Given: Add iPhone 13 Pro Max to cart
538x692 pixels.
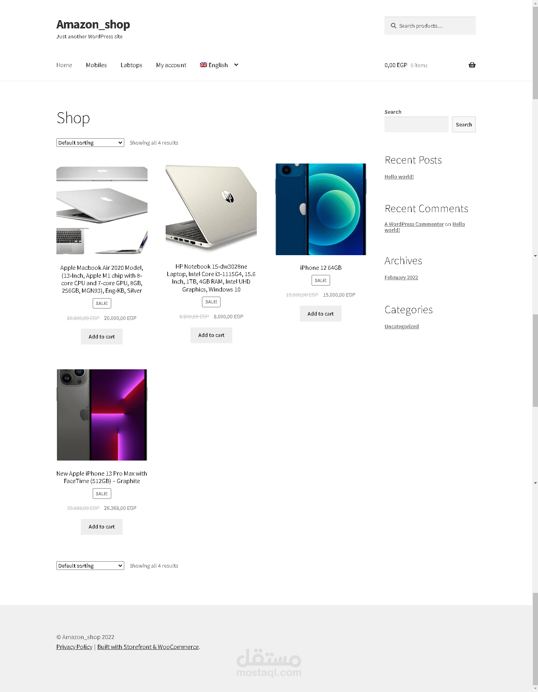Looking at the screenshot, I should click(x=102, y=527).
